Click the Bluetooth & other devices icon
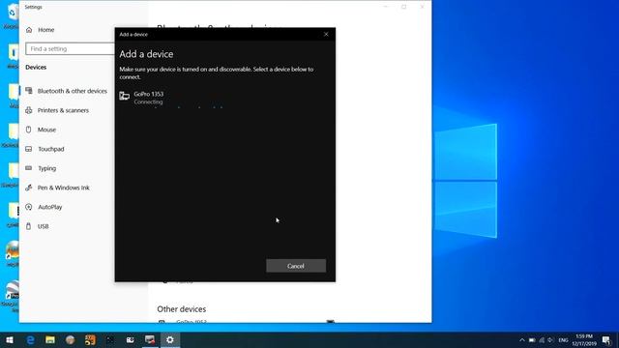Viewport: 619px width, 348px height. click(x=29, y=91)
